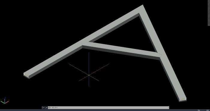Expand command history arrow at right end

pyautogui.click(x=168, y=108)
